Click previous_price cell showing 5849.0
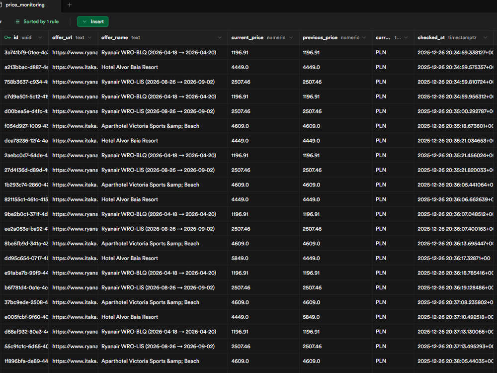The image size is (497, 373). pos(335,317)
